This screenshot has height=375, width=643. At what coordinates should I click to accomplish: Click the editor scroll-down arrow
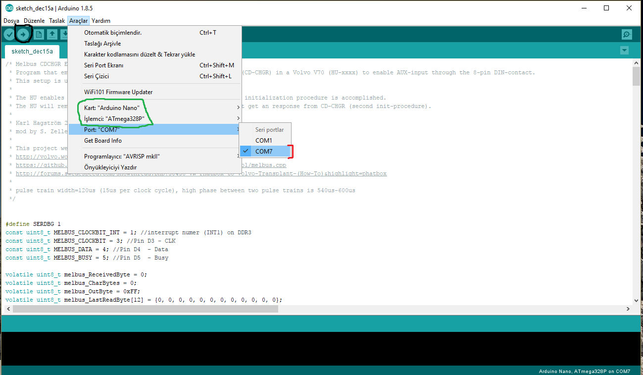[x=636, y=300]
